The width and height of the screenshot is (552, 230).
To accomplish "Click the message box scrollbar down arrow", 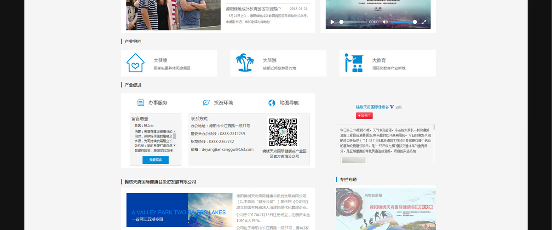I will click(174, 145).
